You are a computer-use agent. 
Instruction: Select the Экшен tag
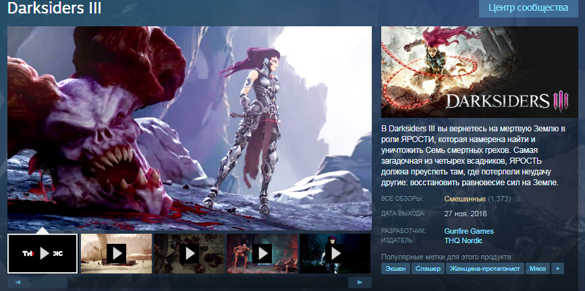(x=395, y=268)
